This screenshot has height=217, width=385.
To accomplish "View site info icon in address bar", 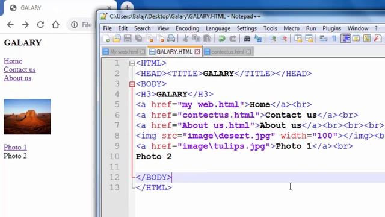I will coord(74,25).
